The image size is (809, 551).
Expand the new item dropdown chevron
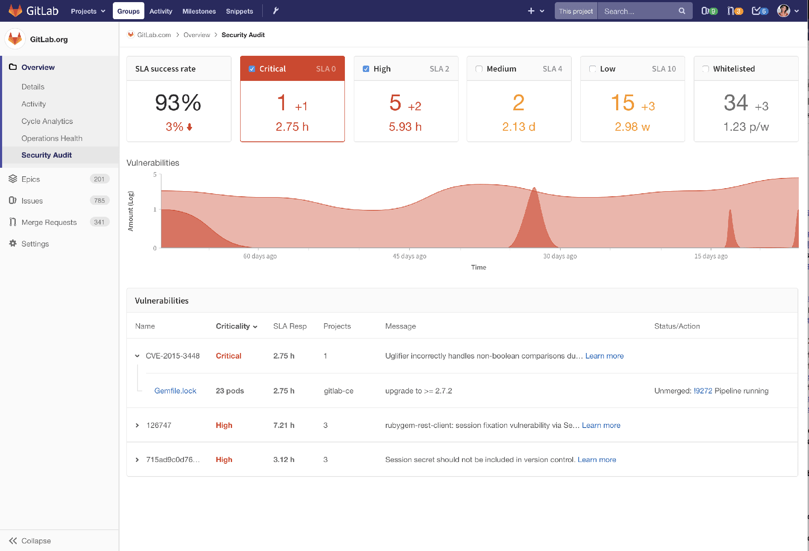point(542,11)
